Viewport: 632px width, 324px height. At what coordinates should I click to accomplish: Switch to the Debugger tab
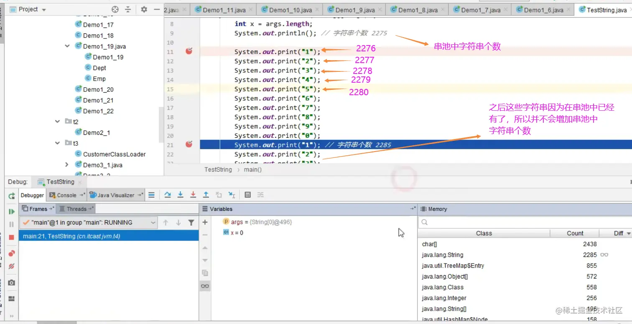32,195
